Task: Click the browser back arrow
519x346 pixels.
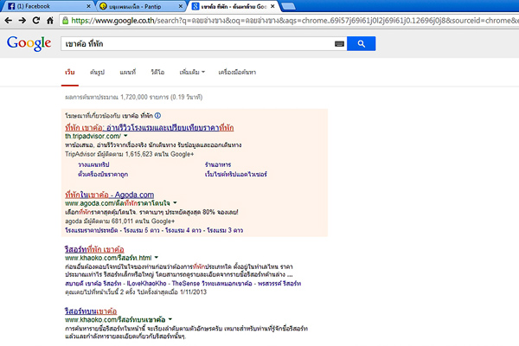Action: point(9,21)
